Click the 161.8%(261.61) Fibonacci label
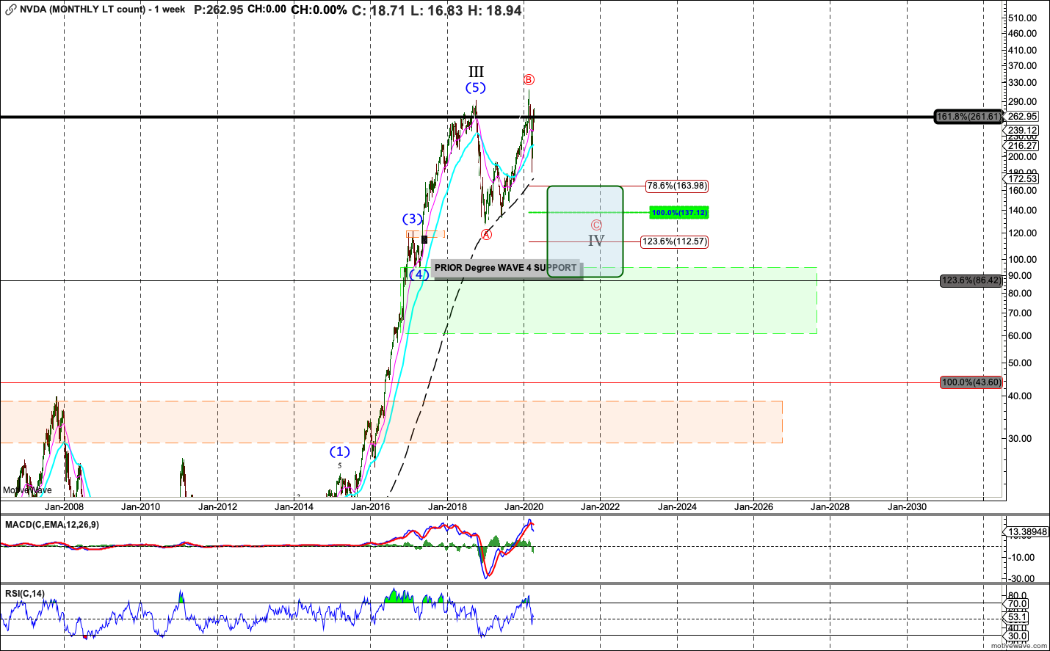The image size is (1050, 651). click(968, 117)
